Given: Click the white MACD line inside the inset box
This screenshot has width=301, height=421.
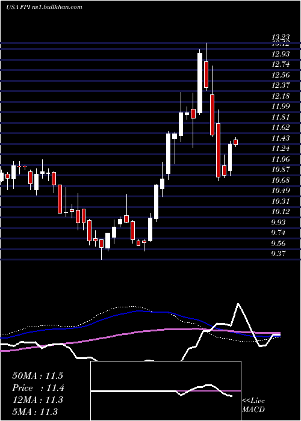Looking at the screenshot, I should coord(161,391).
